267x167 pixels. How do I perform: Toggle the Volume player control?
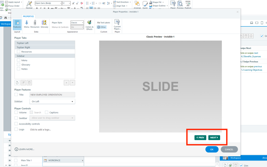pos(16,112)
